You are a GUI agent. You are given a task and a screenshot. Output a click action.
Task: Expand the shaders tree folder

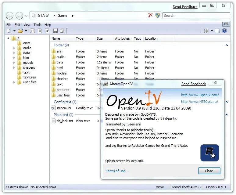coord(14,68)
